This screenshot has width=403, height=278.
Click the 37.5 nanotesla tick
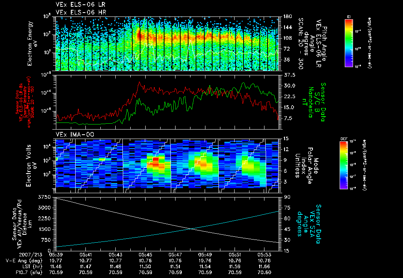(x=289, y=75)
